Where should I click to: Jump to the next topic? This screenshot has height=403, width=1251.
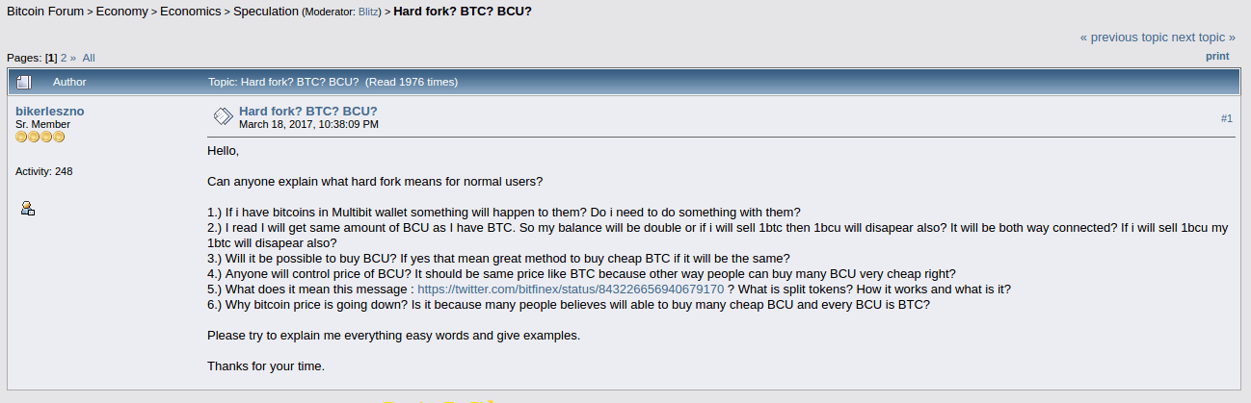1203,38
